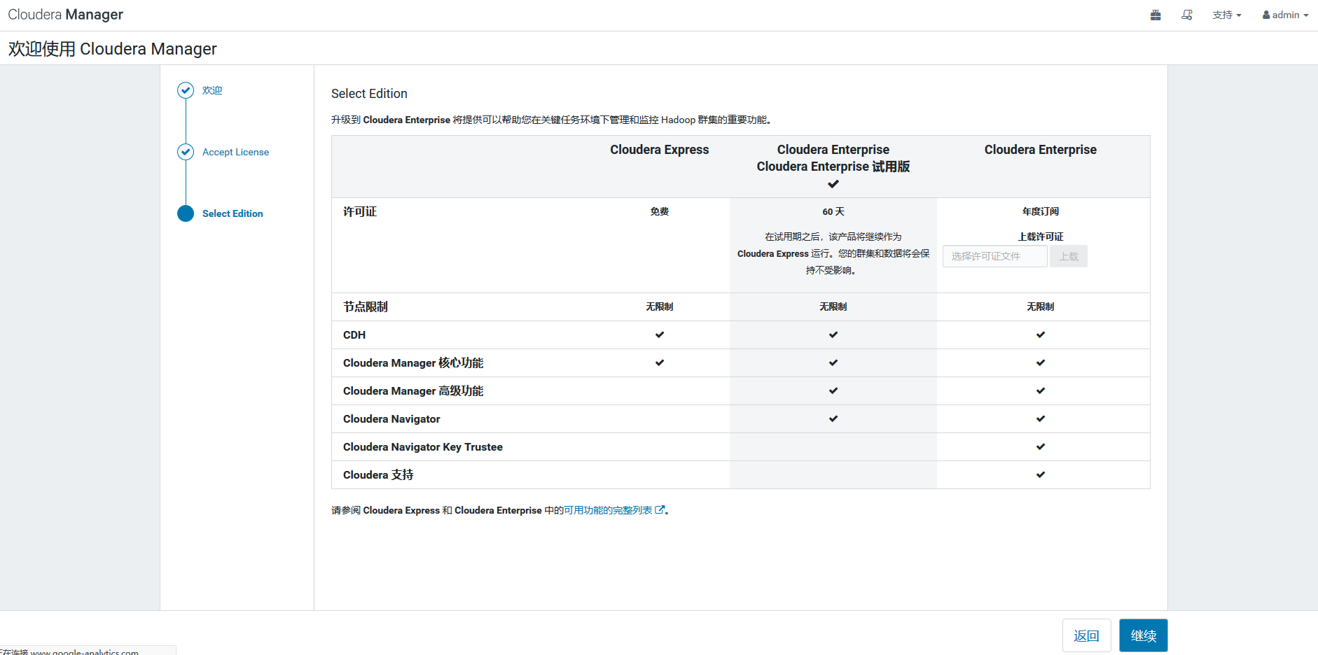Click the Select Edition page heading
1318x655 pixels.
(369, 94)
